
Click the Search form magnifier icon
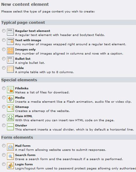coord(10,156)
